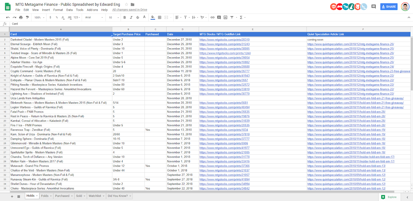
Task: Select the paint format tool
Action: pos(27,18)
